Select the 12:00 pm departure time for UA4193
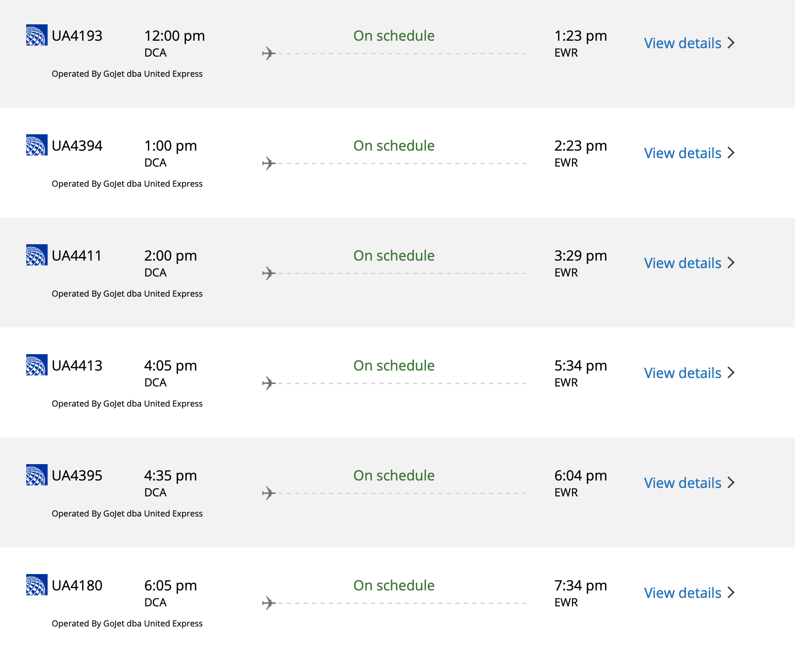The height and width of the screenshot is (655, 795). (174, 35)
